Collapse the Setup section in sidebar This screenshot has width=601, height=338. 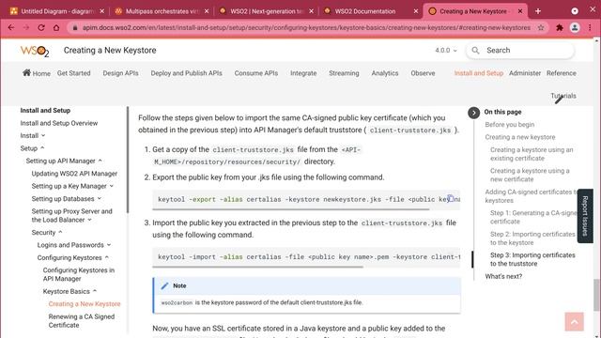click(42, 148)
